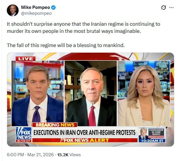Click the sentence 'The fall of this regime'
The height and width of the screenshot is (161, 179).
(x=66, y=45)
